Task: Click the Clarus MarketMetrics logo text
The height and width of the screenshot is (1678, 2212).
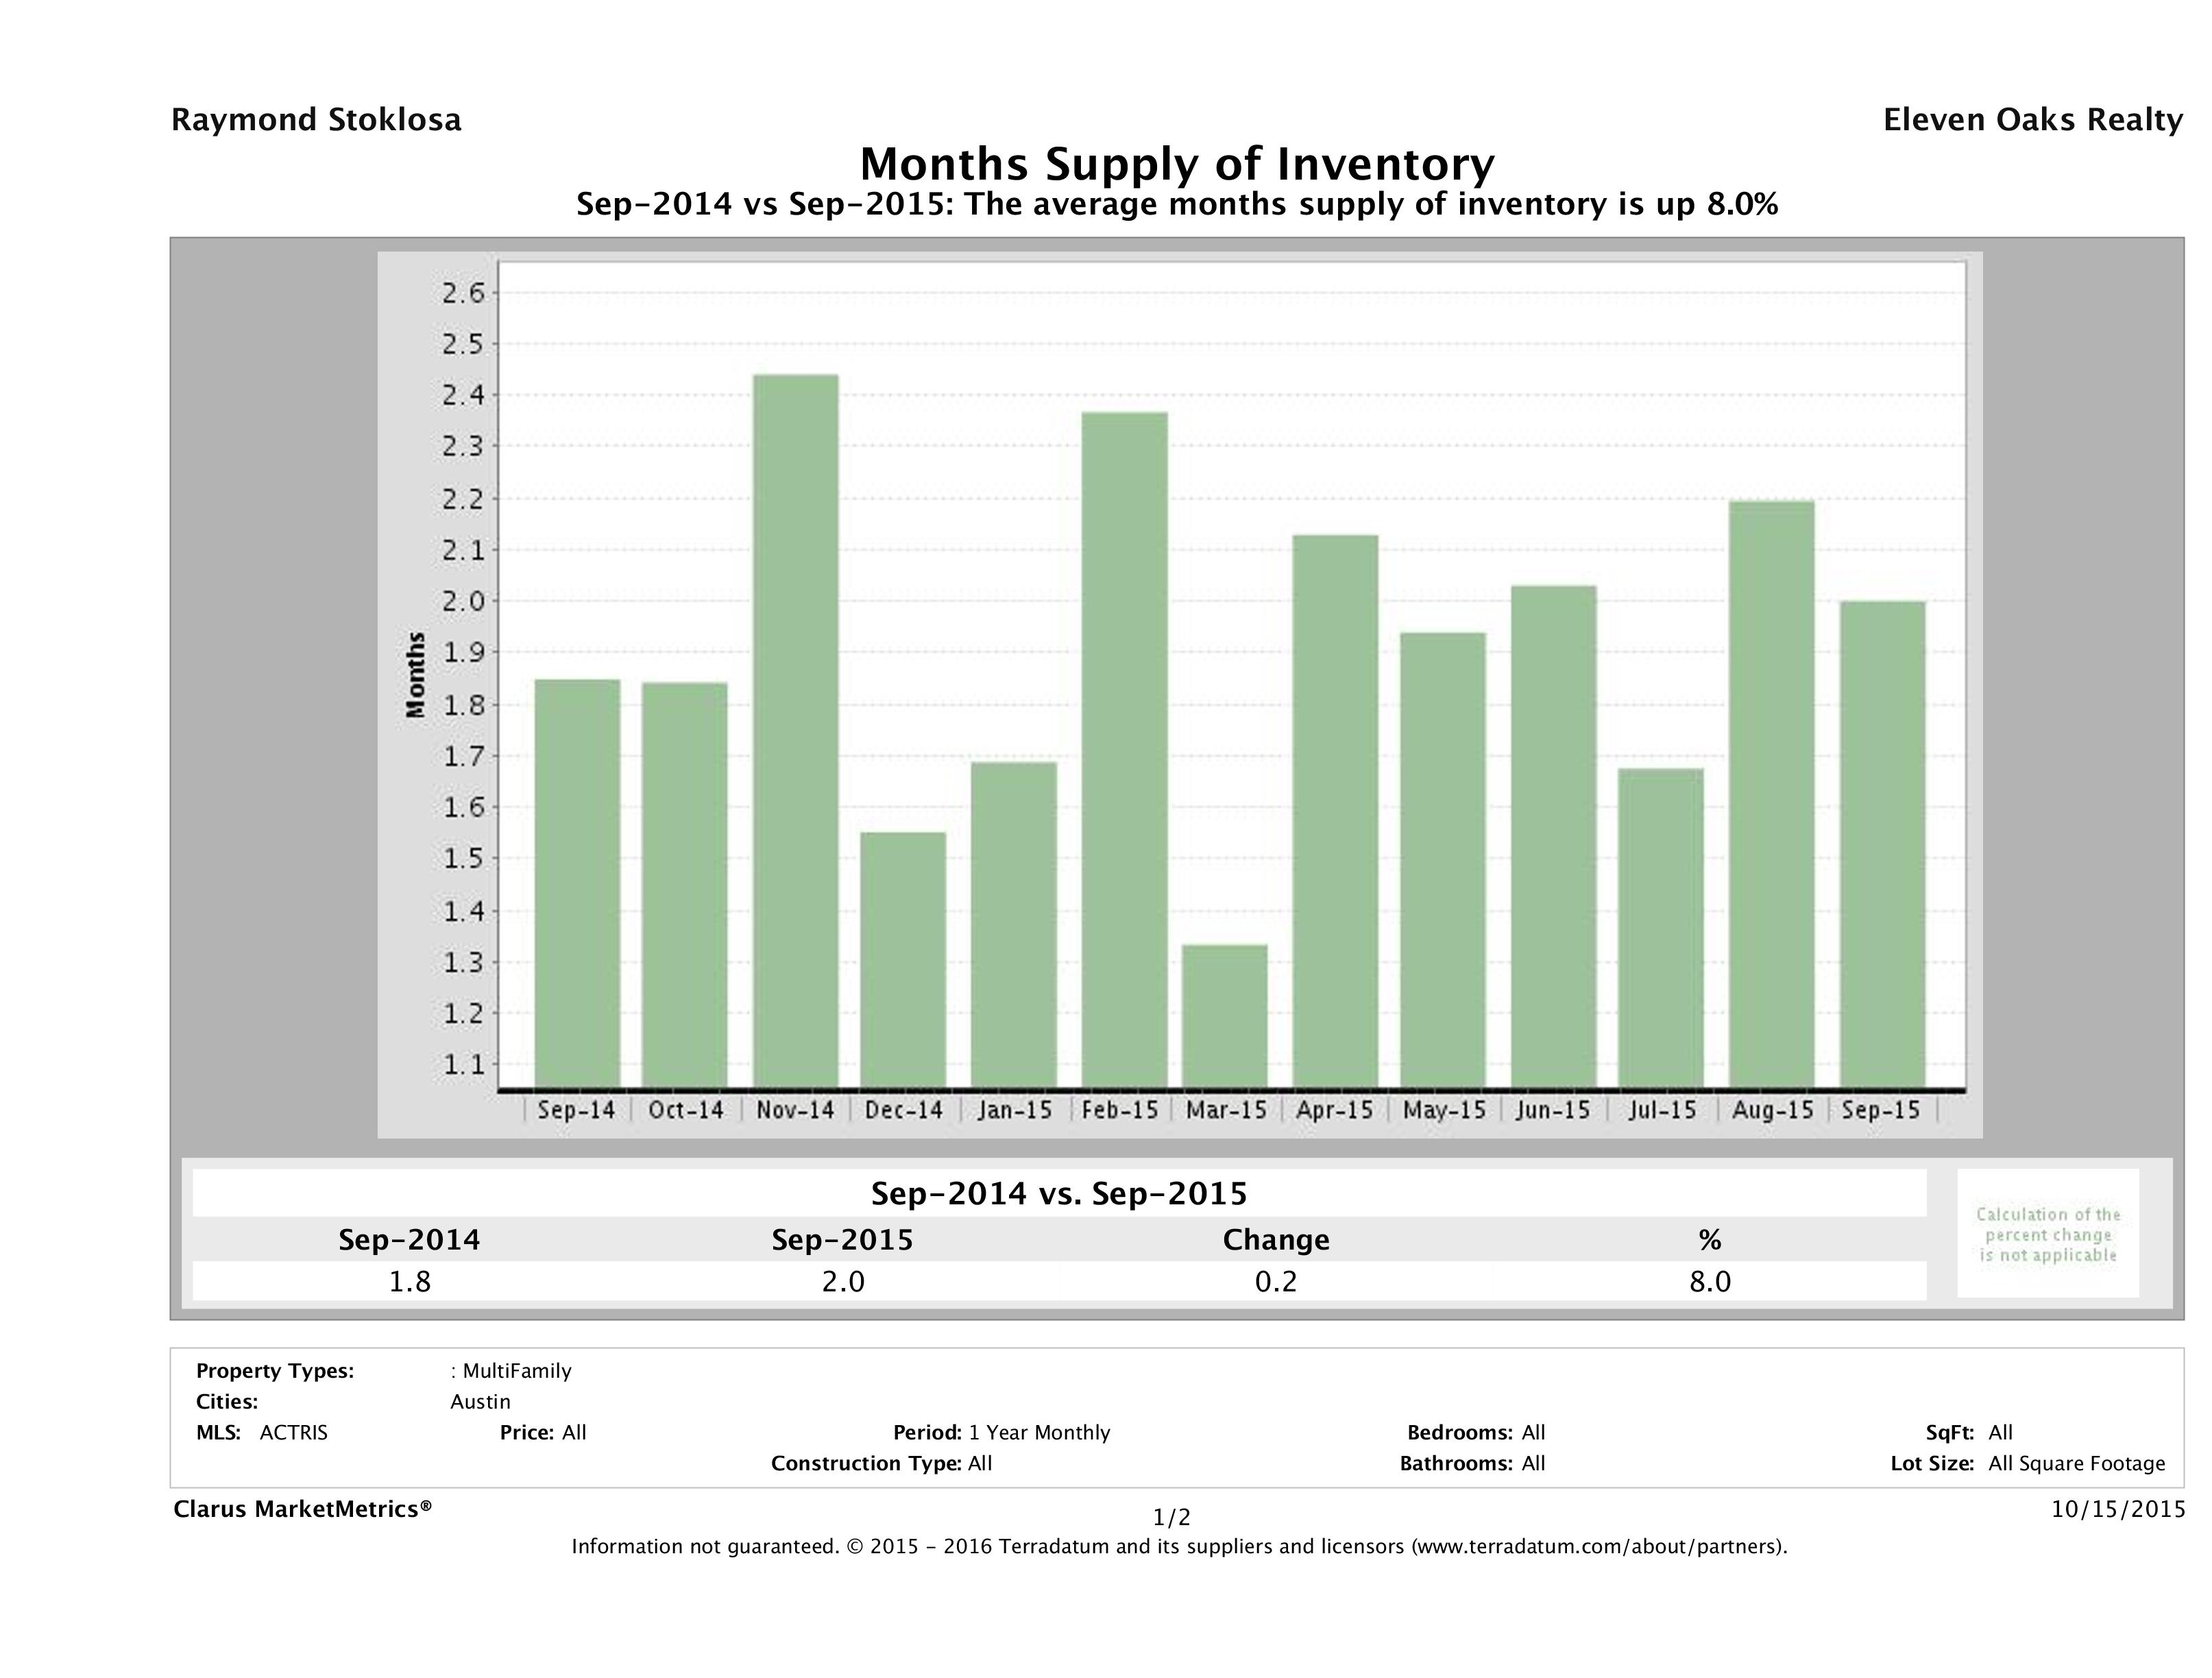Action: coord(302,1508)
